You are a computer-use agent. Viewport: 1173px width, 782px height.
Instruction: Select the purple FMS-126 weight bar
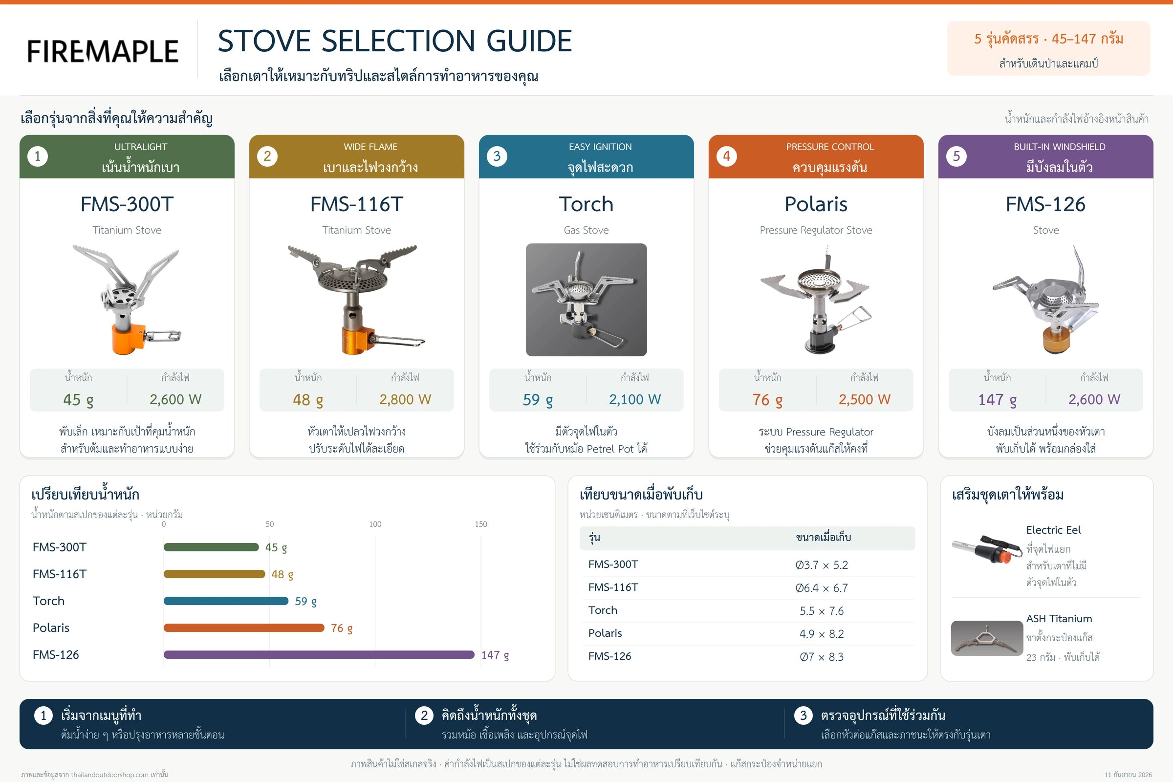click(x=319, y=655)
